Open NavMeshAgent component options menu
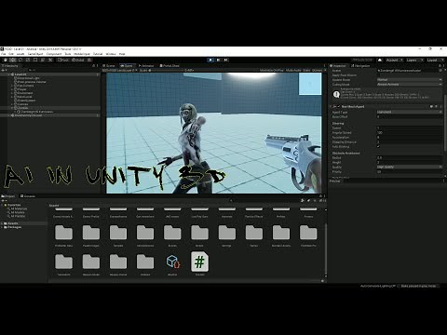Screen dimensions: 447x335 point(440,106)
